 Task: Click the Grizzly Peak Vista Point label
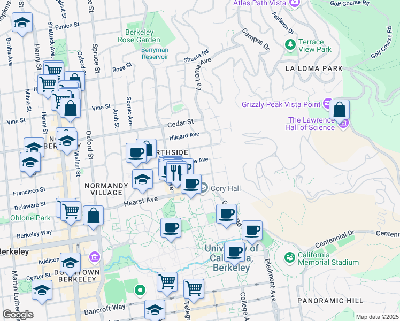tap(281, 104)
